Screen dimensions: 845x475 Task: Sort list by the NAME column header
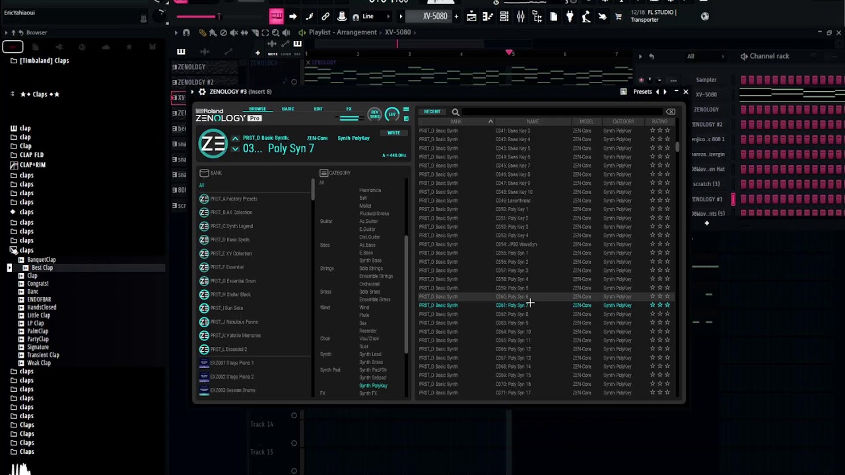(533, 122)
